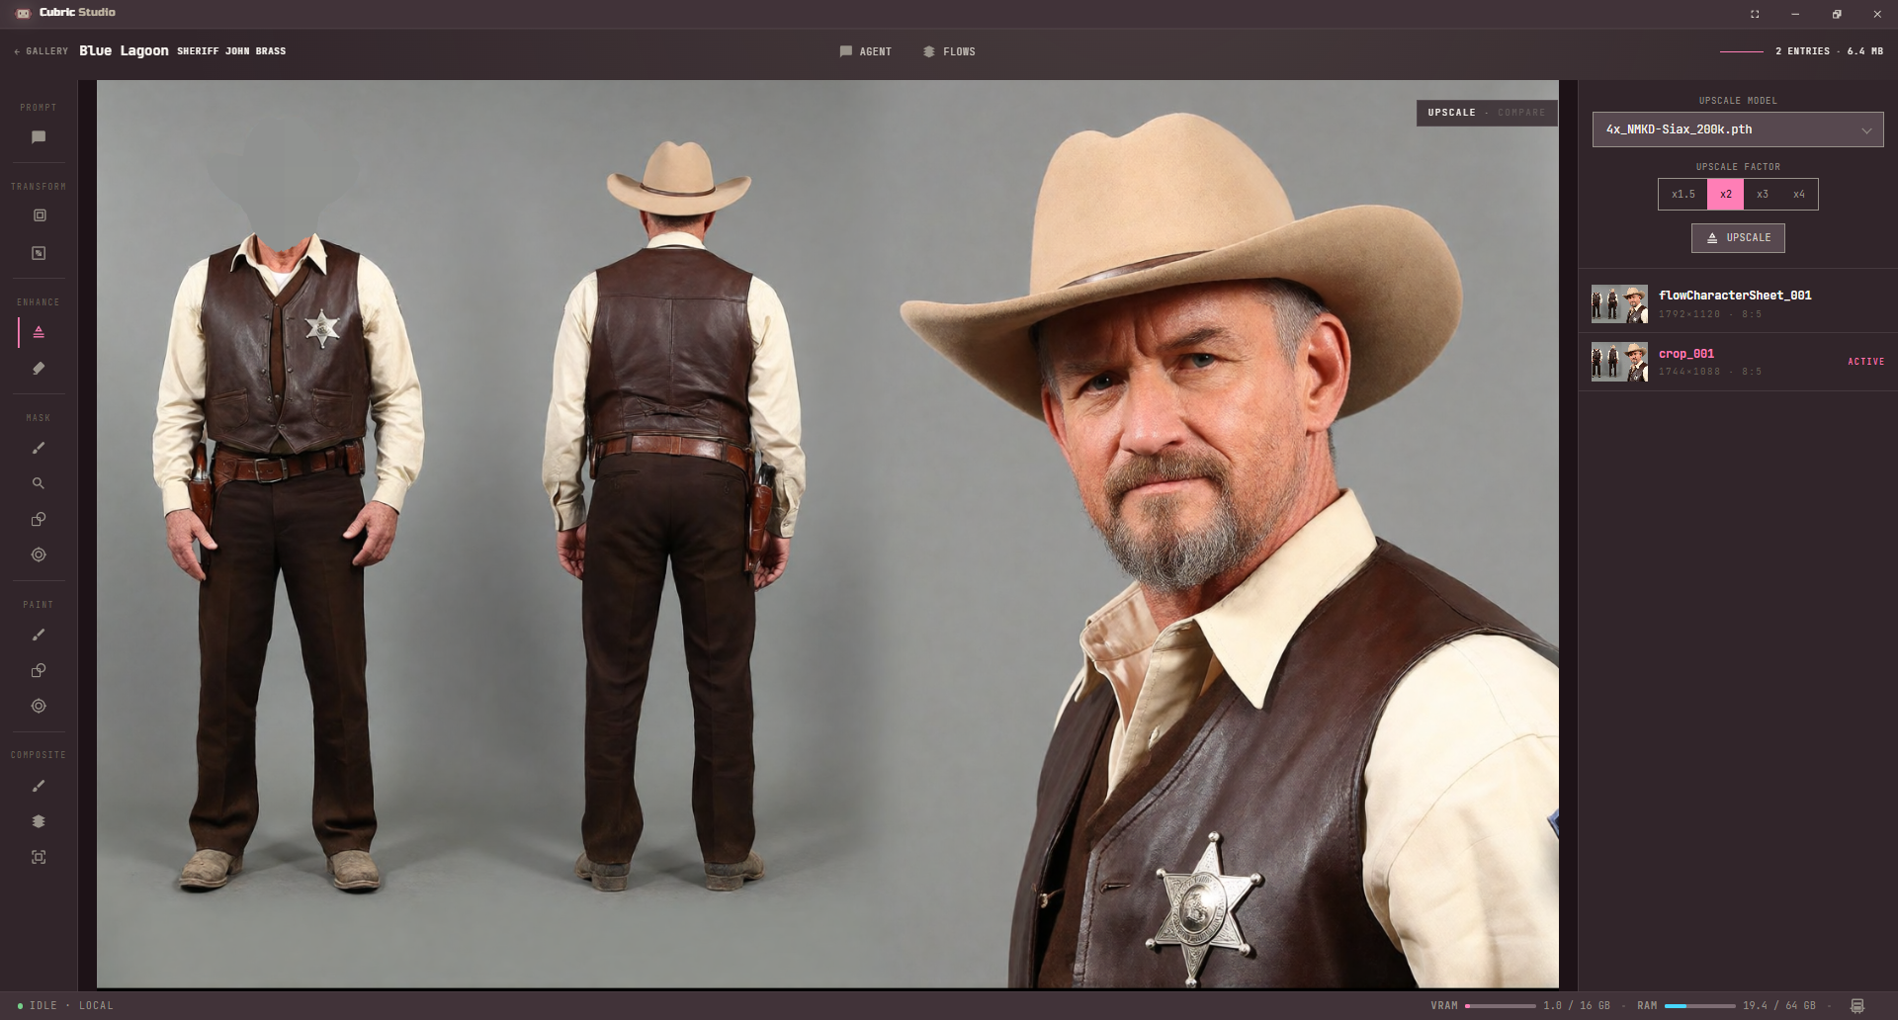Pick the target circle tool under Paint
This screenshot has width=1898, height=1020.
(39, 706)
